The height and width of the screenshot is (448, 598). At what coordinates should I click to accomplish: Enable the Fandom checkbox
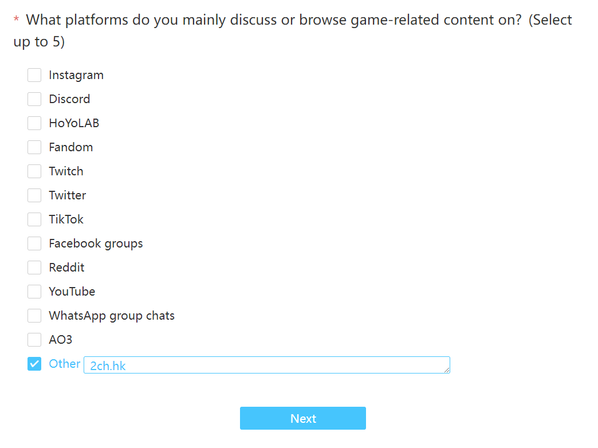click(x=34, y=147)
